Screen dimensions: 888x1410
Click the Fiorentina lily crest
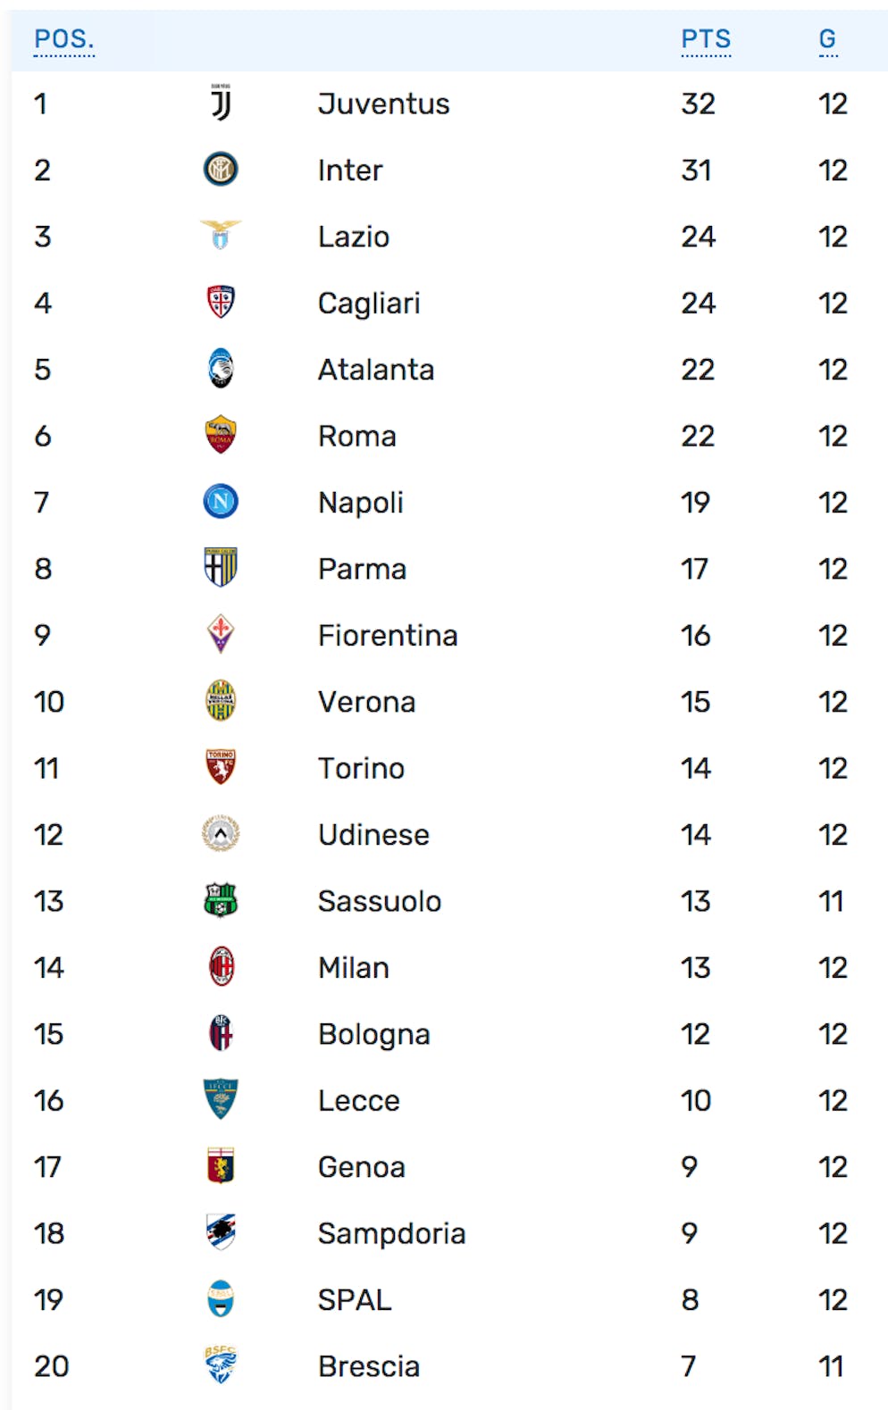221,634
